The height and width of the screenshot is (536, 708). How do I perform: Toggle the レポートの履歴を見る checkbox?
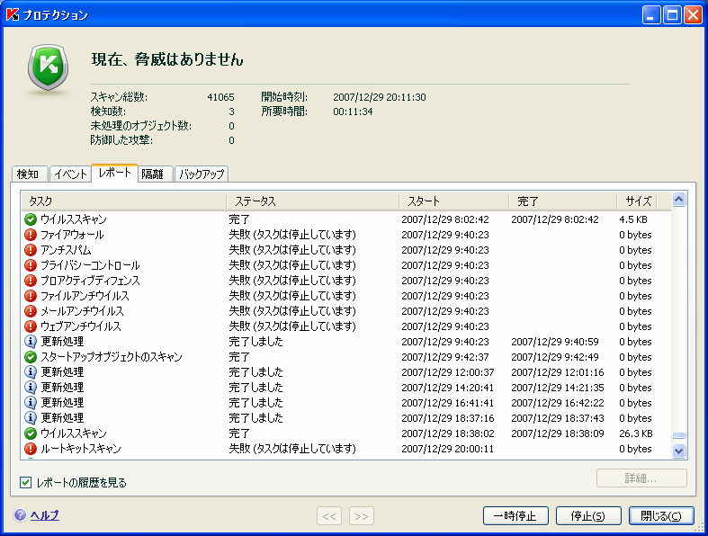pos(26,482)
